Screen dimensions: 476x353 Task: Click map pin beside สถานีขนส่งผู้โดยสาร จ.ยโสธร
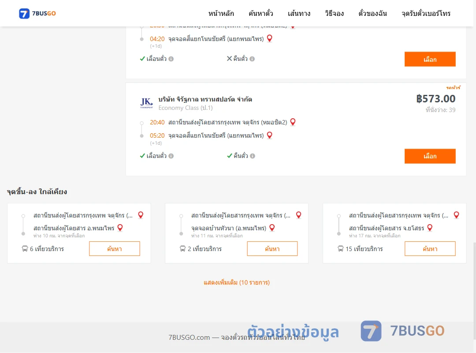coord(430,228)
